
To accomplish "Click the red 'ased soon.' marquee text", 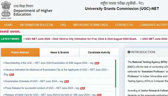I will [10, 31].
